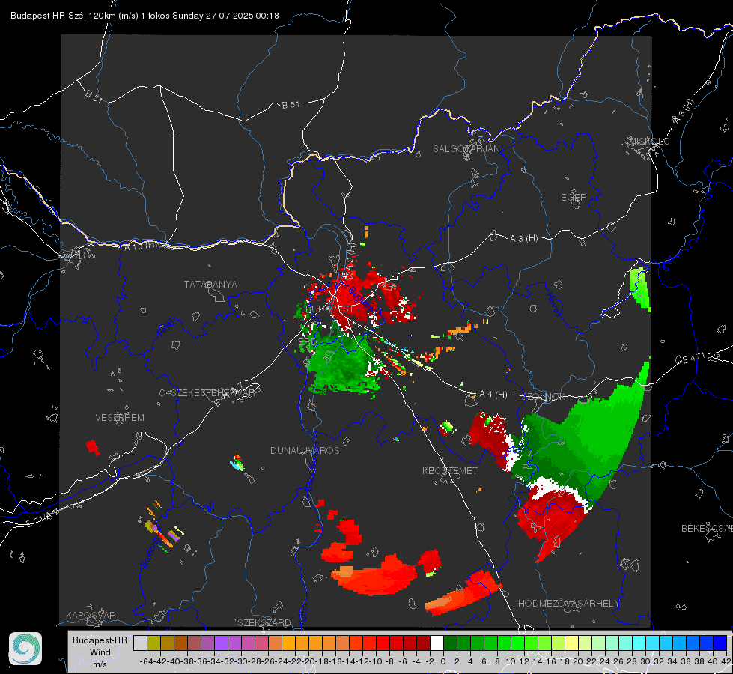Click the light gray first legend swatch
This screenshot has width=733, height=674.
[140, 643]
